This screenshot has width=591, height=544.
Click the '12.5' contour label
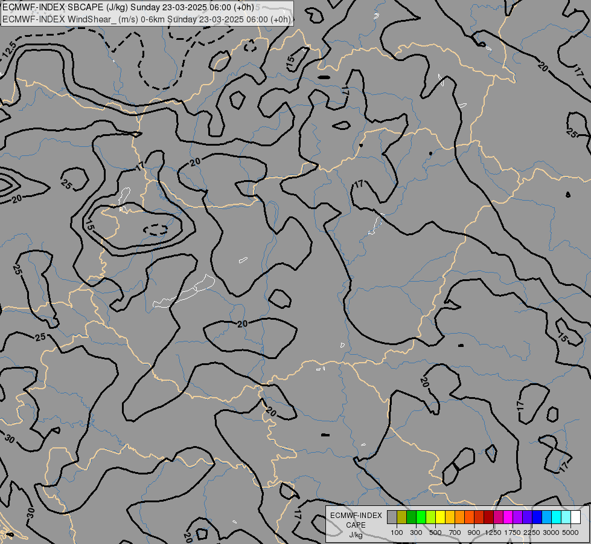[9, 50]
